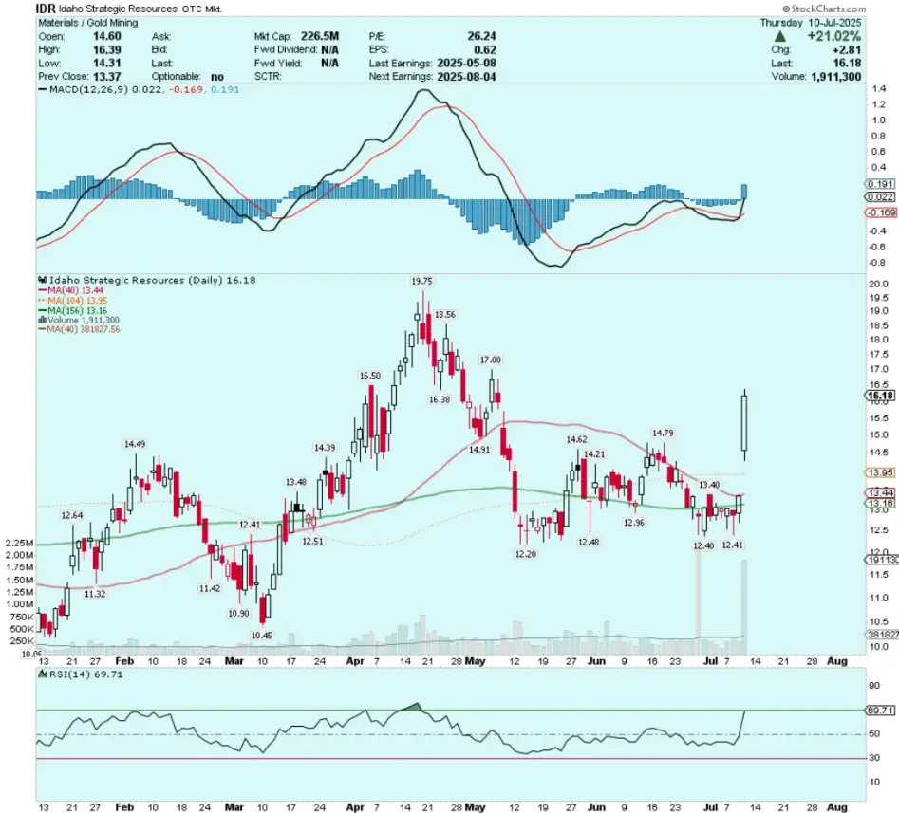899x813 pixels.
Task: Click the Chg value +2.81
Action: click(847, 50)
